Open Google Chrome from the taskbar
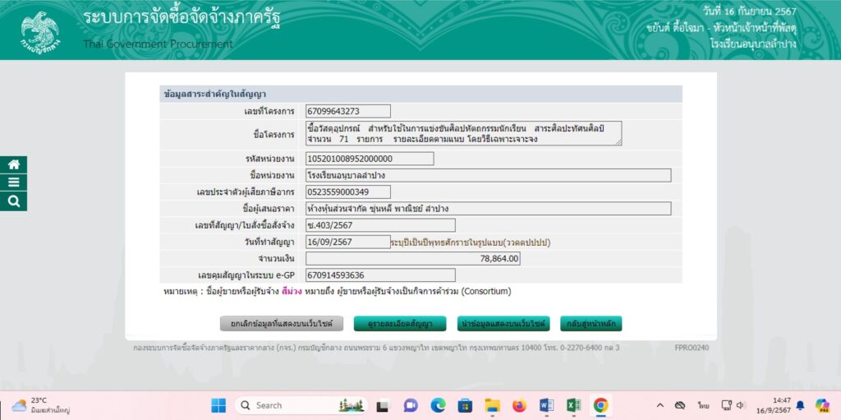The height and width of the screenshot is (420, 841). (x=600, y=405)
